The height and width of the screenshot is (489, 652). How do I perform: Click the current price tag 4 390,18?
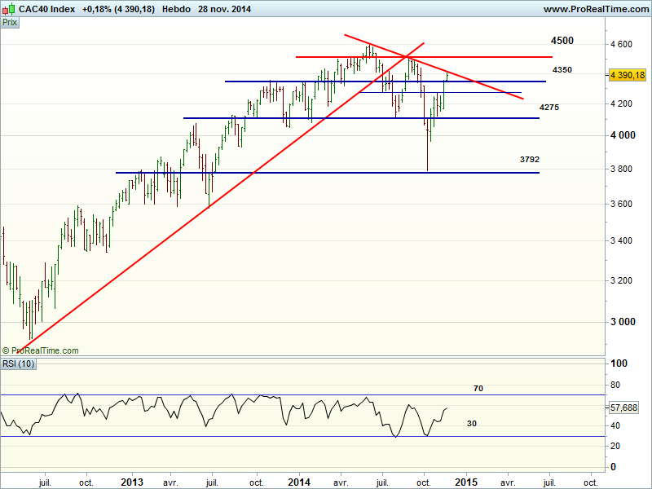point(627,75)
